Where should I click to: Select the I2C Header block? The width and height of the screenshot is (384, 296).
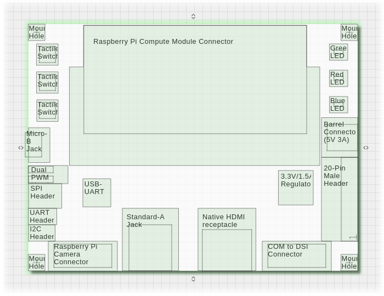[42, 233]
